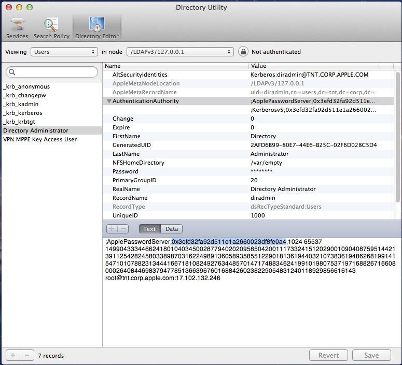The height and width of the screenshot is (365, 402).
Task: Delete record with bottom-left minus button
Action: point(27,355)
